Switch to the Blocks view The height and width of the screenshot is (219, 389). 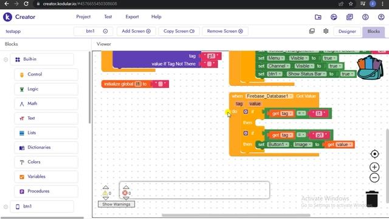(373, 31)
